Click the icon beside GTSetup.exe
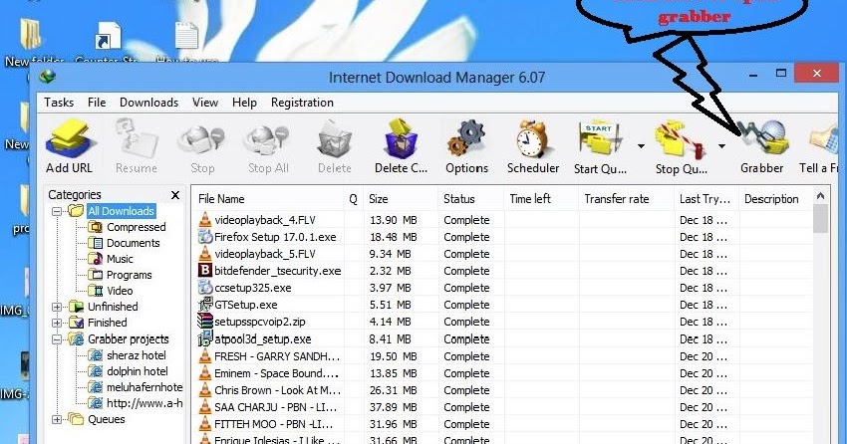 point(204,305)
